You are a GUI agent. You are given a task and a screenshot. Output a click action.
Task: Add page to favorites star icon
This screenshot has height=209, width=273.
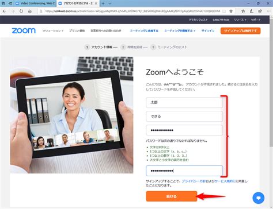231,11
